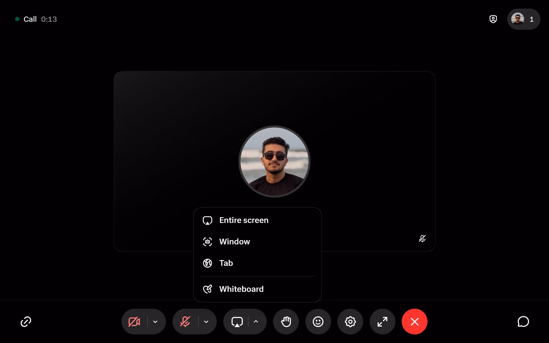
Task: Raise your hand in the call
Action: tap(286, 322)
